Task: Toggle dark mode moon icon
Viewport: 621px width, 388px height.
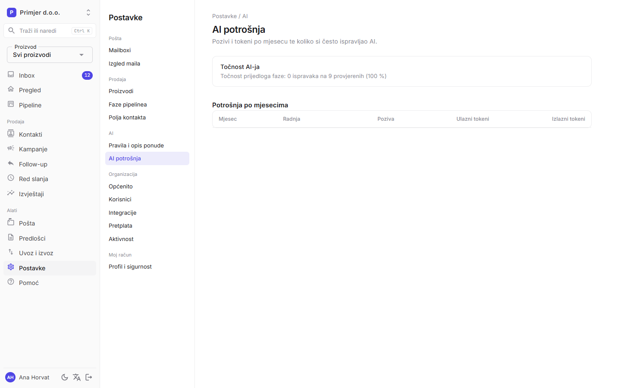Action: (x=65, y=377)
